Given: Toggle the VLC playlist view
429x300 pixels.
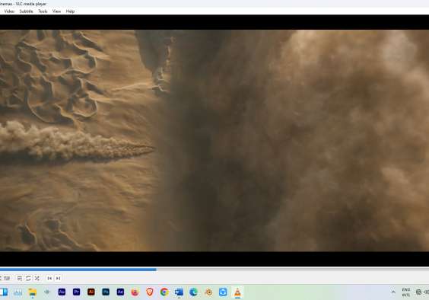Looking at the screenshot, I should (19, 279).
